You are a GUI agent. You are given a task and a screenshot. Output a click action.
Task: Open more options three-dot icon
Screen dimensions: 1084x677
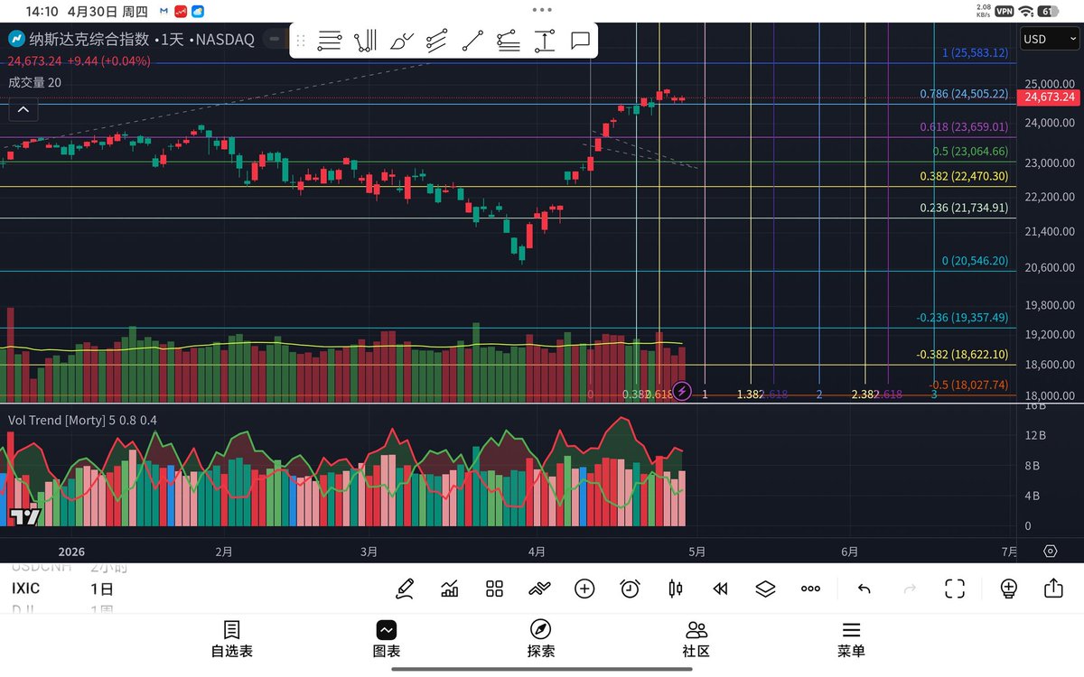click(x=810, y=589)
